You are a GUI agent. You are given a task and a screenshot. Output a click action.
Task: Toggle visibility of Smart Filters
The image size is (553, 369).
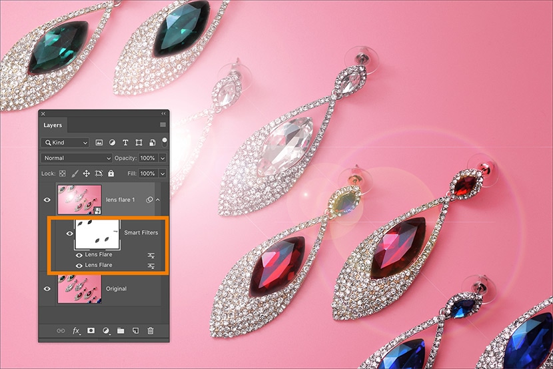(70, 233)
